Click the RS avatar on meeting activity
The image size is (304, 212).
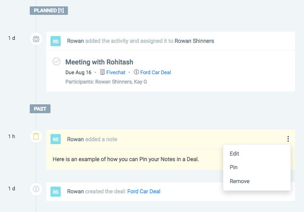pos(56,41)
